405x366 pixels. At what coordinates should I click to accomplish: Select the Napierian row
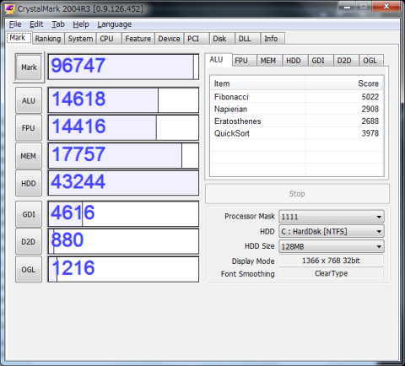click(296, 109)
